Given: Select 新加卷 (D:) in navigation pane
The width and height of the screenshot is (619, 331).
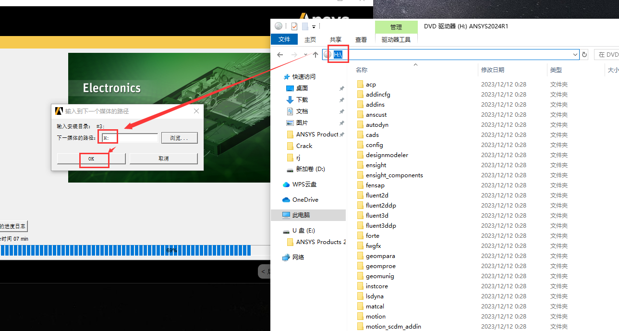Looking at the screenshot, I should (x=310, y=169).
